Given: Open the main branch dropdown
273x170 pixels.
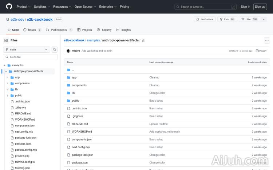Looking at the screenshot, I should tap(27, 49).
